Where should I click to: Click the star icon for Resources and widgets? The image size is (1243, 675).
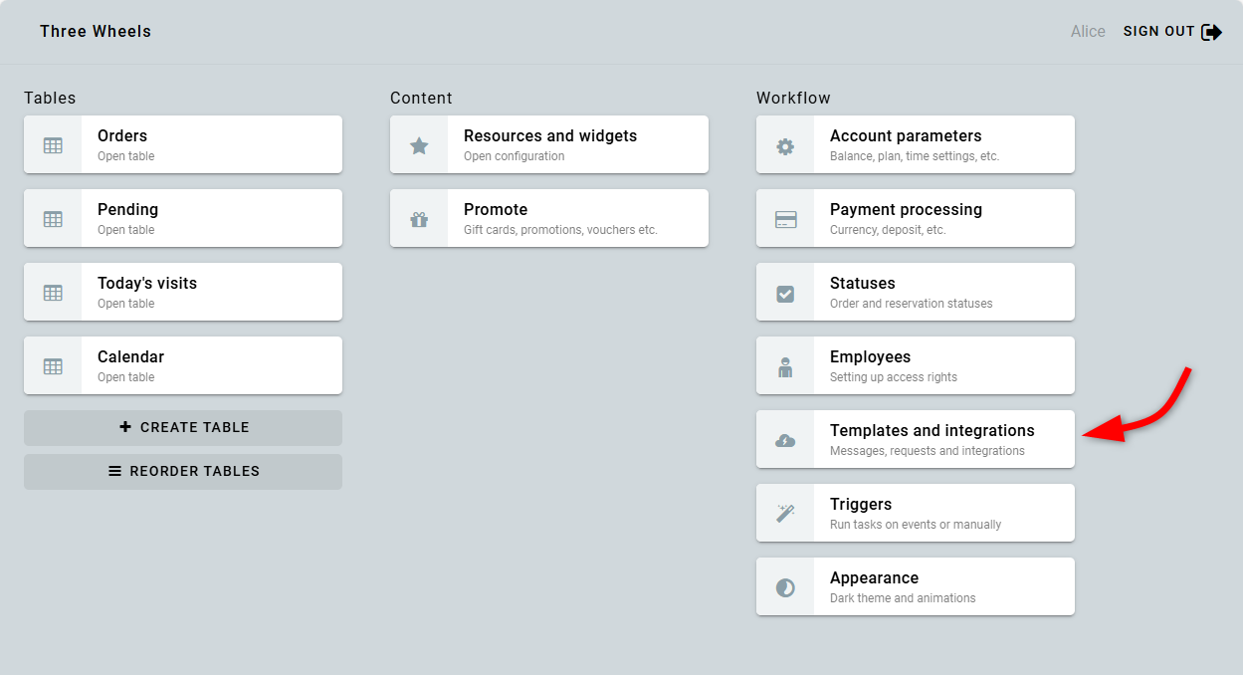click(x=419, y=145)
